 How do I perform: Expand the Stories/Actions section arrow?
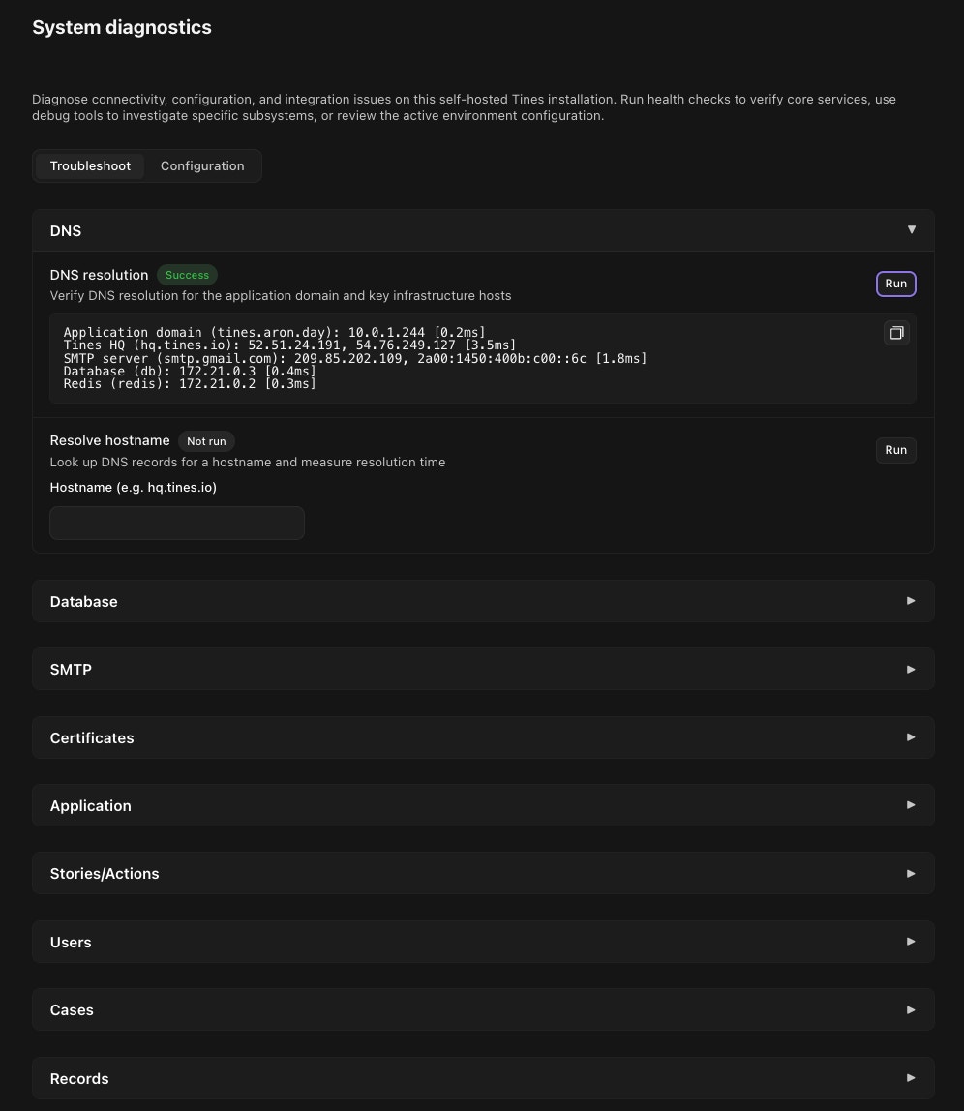[911, 873]
